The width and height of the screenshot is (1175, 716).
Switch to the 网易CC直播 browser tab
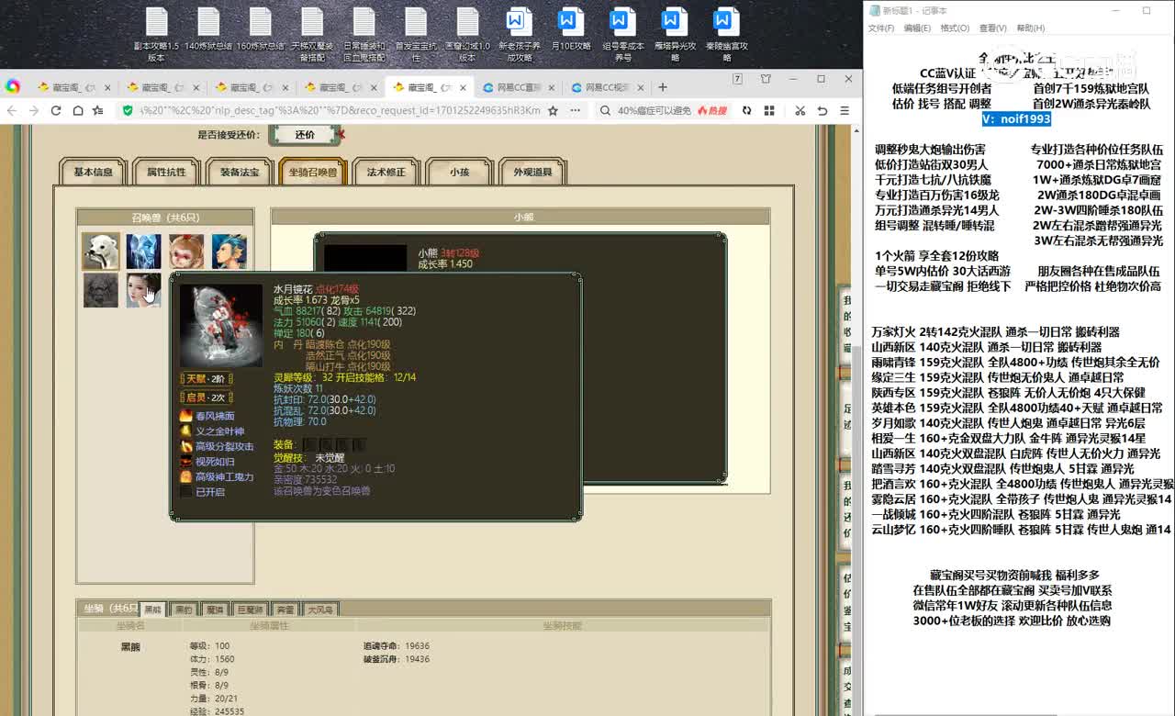pos(519,87)
